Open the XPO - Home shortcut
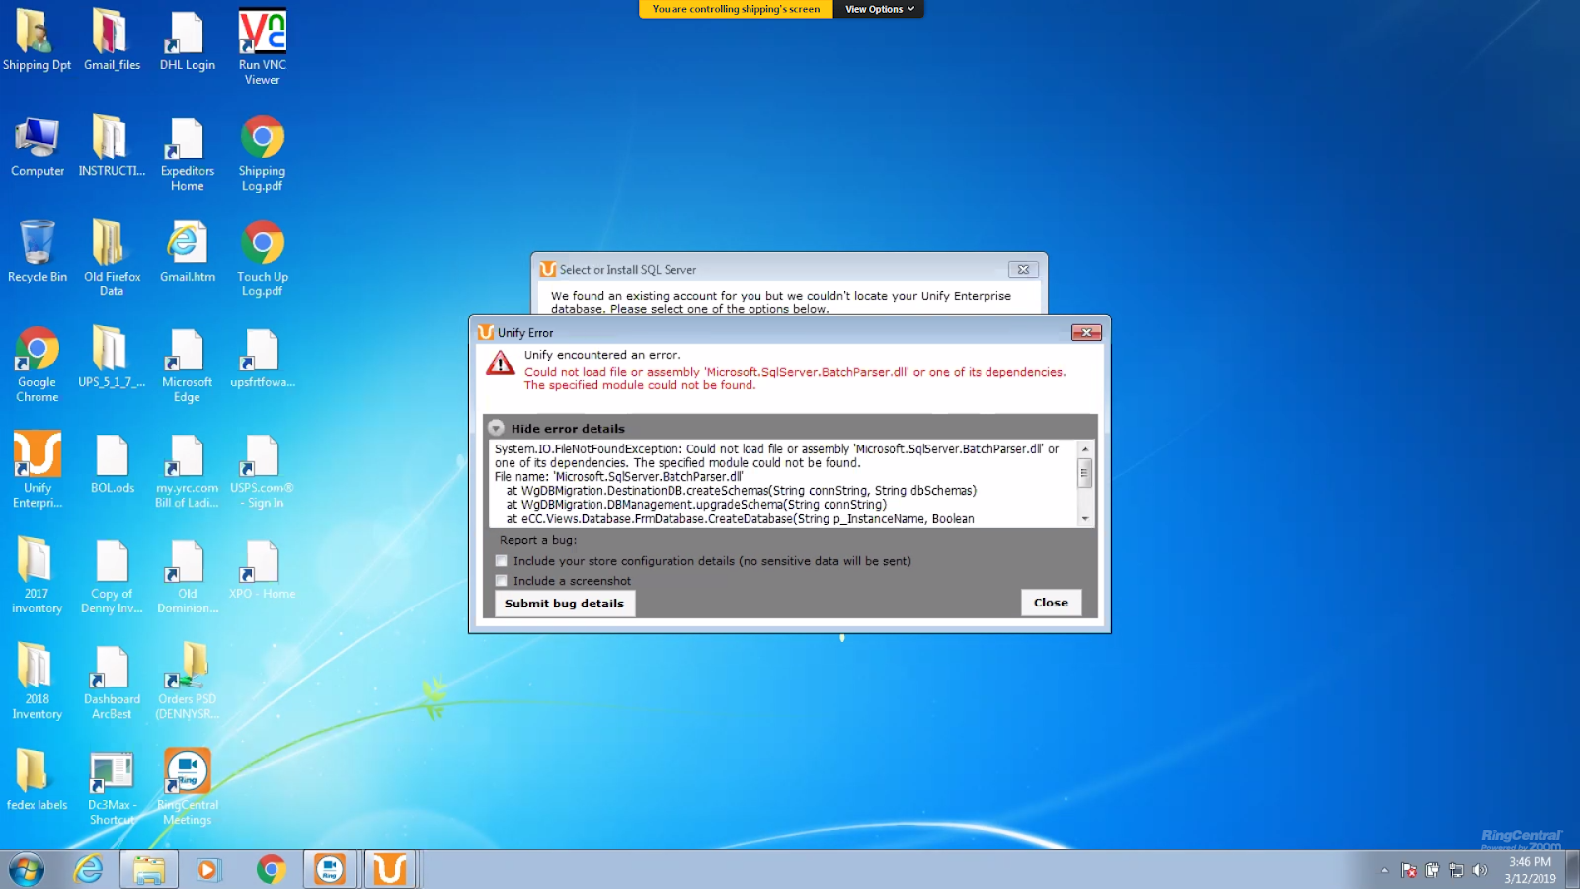Image resolution: width=1580 pixels, height=889 pixels. [262, 568]
